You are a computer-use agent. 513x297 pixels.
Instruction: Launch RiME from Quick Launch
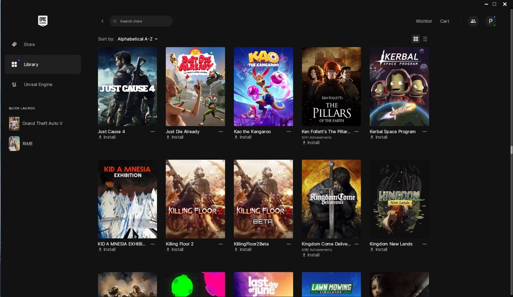click(21, 144)
